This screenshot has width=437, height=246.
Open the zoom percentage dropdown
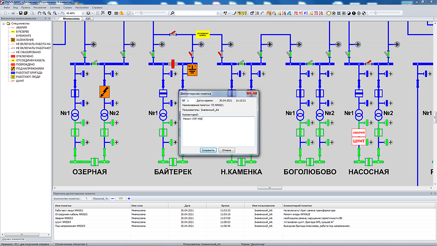[82, 13]
